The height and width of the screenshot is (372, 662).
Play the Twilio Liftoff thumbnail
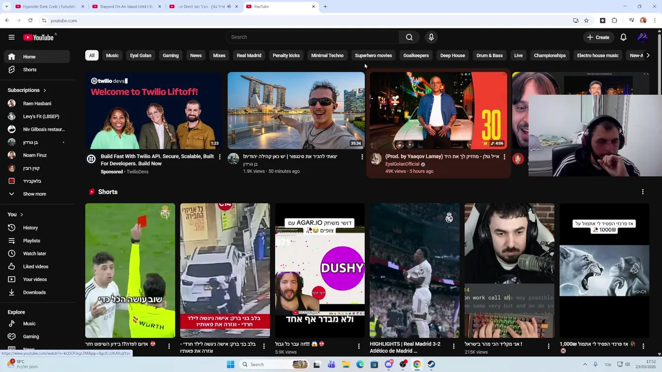click(x=154, y=111)
